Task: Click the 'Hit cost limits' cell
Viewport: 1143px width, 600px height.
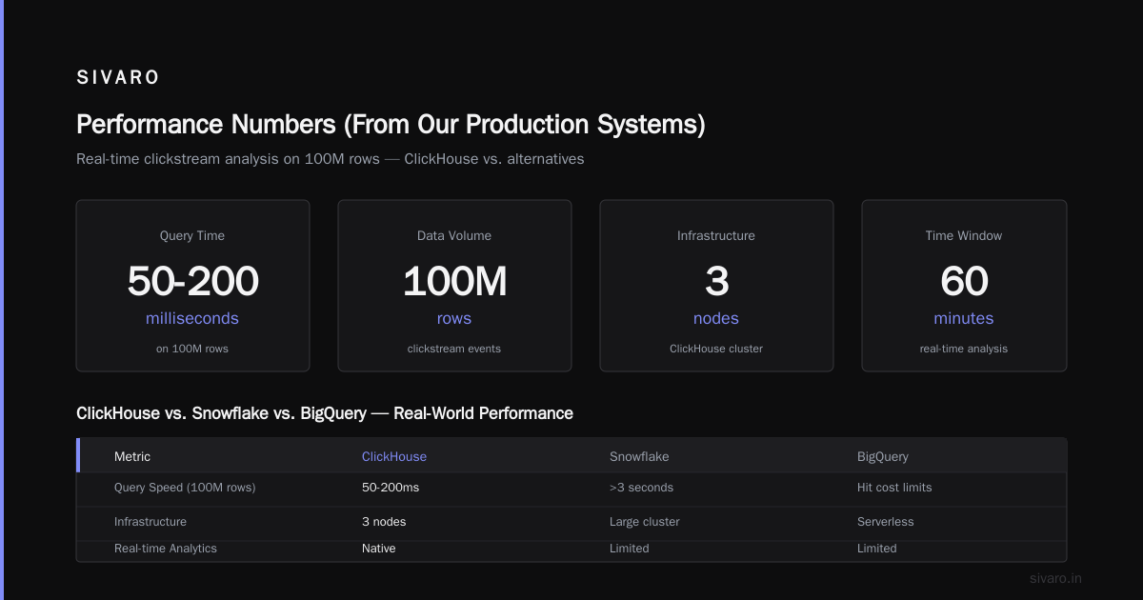Action: pos(894,488)
